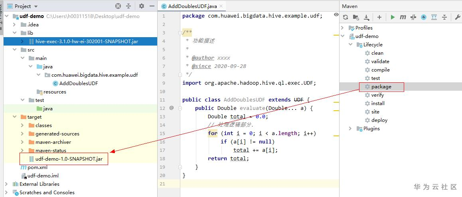The width and height of the screenshot is (462, 197).
Task: Place cursor on empty line 21
Action: 259,184
